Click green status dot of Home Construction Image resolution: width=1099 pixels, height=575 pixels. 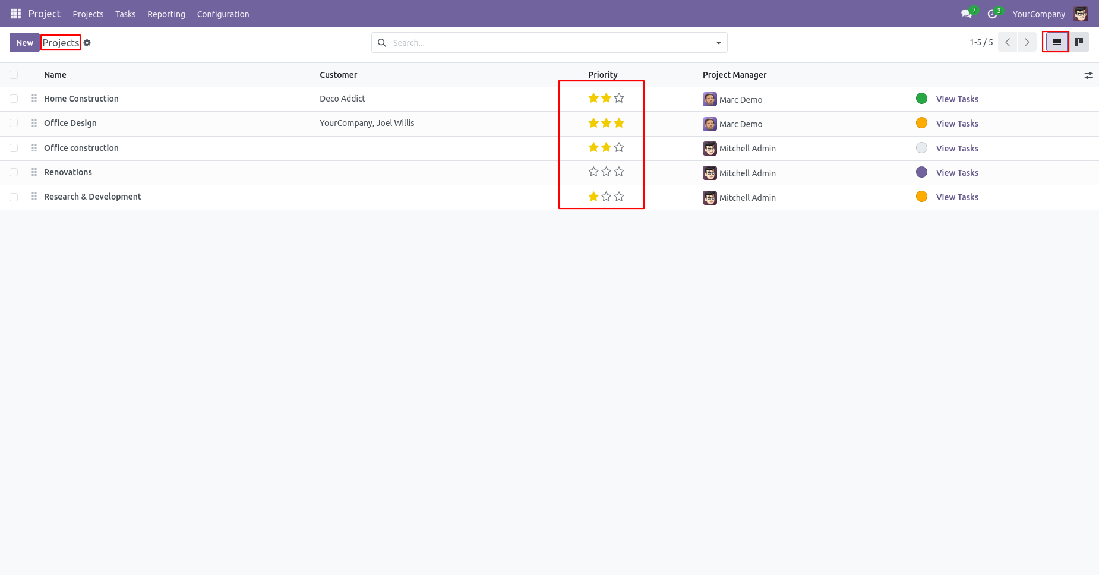[921, 99]
